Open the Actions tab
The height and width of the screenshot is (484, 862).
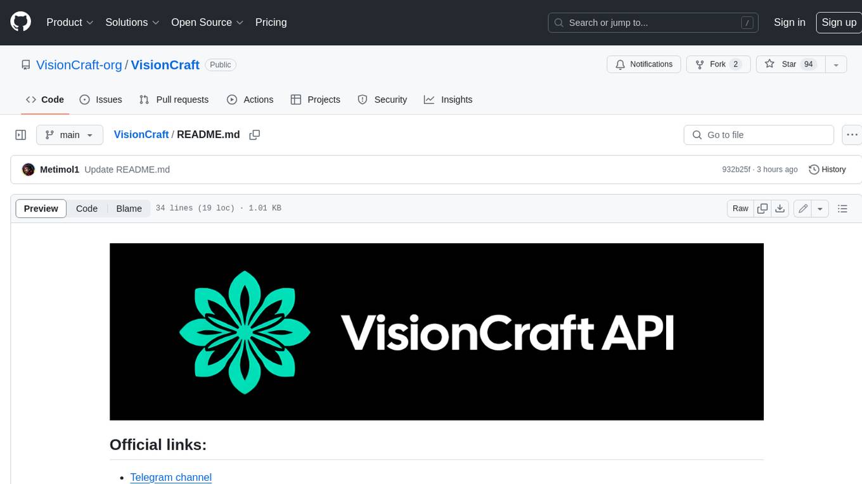click(250, 99)
